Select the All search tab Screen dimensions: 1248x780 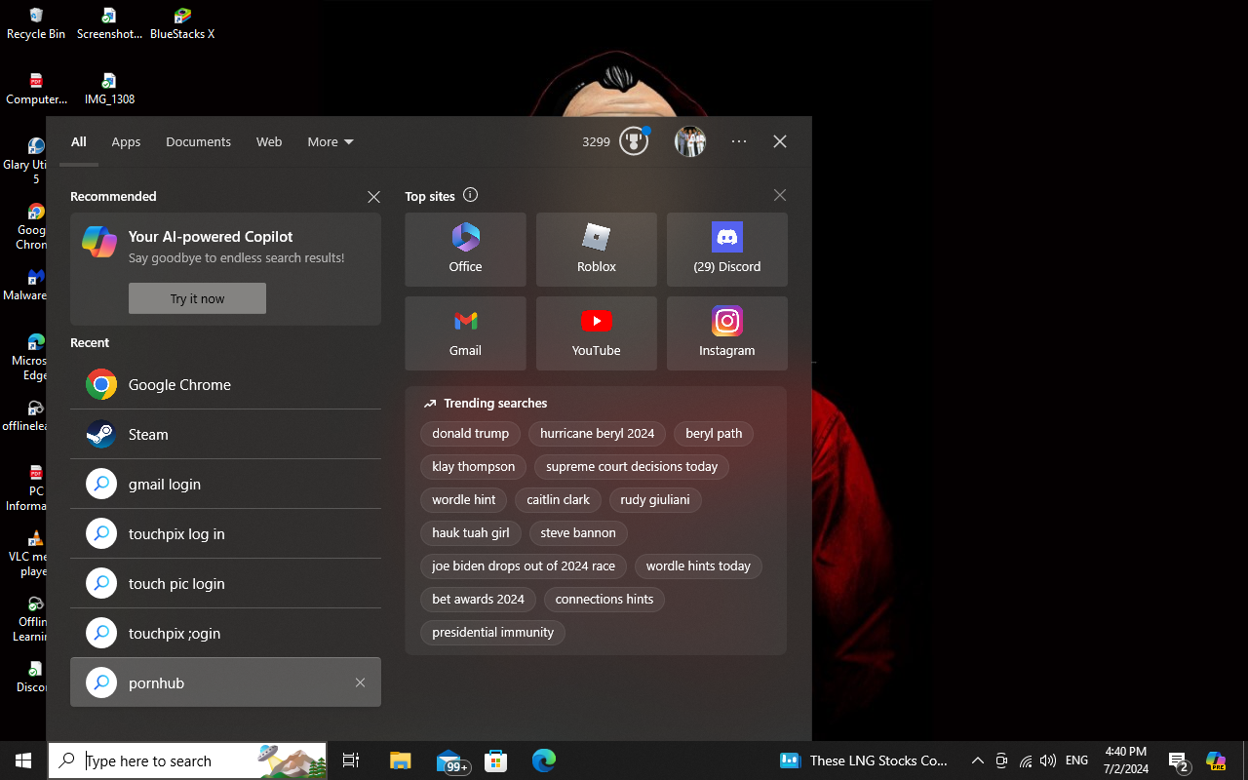[79, 141]
